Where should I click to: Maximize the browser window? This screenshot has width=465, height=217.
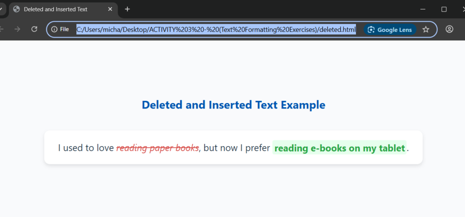[444, 9]
